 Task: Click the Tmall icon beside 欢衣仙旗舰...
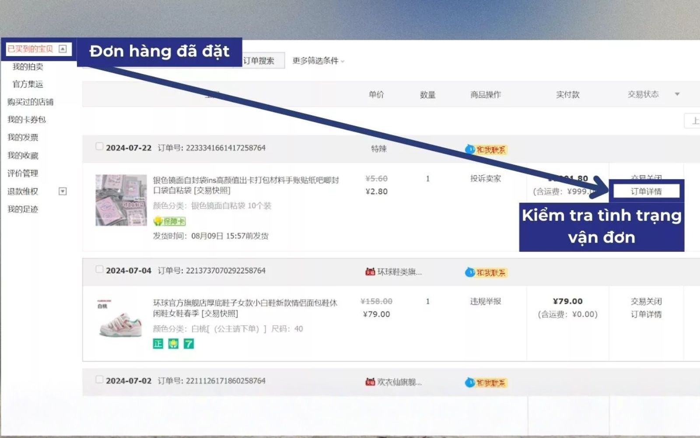pyautogui.click(x=370, y=382)
